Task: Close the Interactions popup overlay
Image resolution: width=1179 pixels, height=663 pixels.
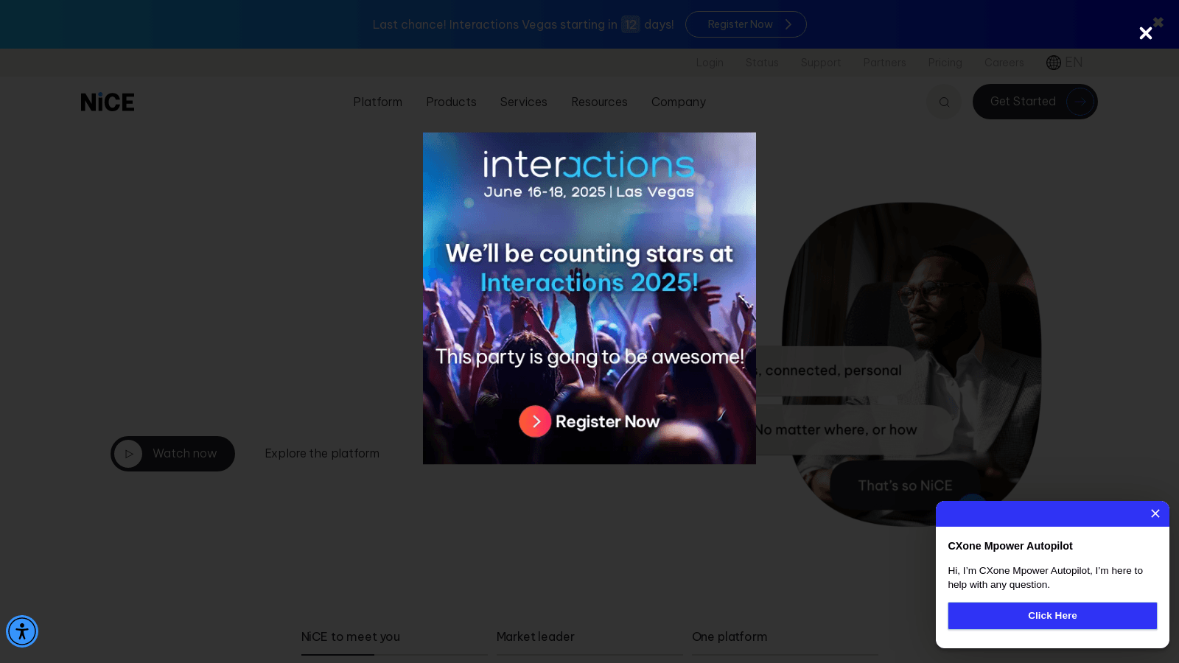Action: (x=1145, y=33)
